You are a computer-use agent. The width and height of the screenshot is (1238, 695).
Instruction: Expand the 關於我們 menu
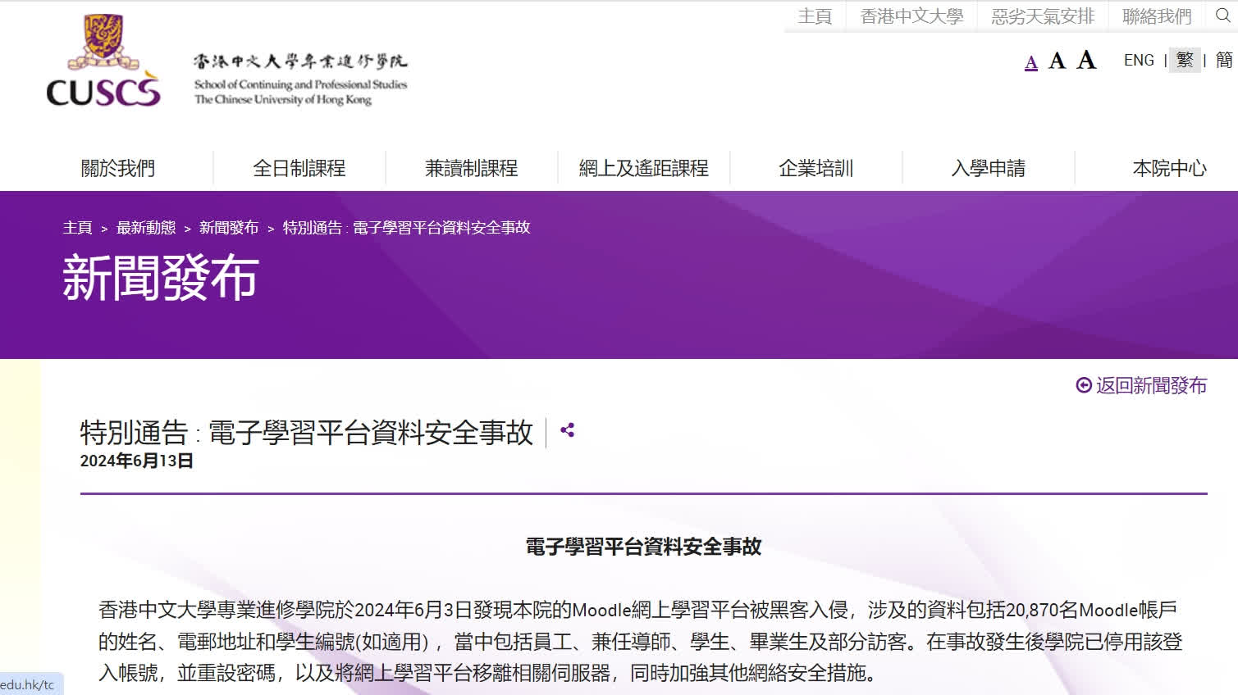[x=118, y=168]
